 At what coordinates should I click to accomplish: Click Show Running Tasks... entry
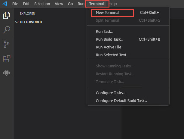tap(128, 66)
